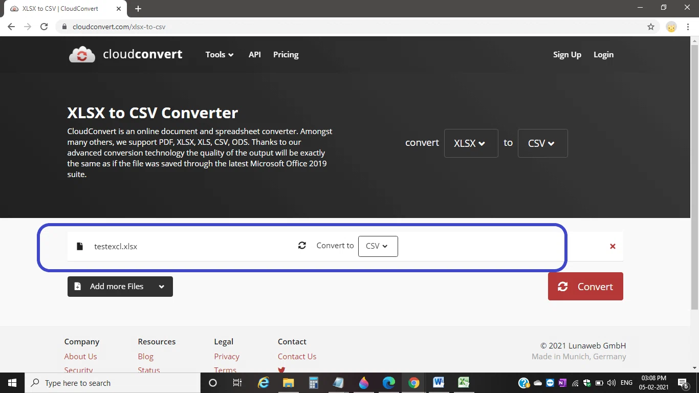The width and height of the screenshot is (699, 393).
Task: Launch Internet Explorer from the taskbar
Action: (x=264, y=383)
